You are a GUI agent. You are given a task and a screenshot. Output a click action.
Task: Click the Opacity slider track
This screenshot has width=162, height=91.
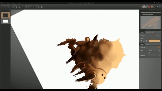coord(153,53)
